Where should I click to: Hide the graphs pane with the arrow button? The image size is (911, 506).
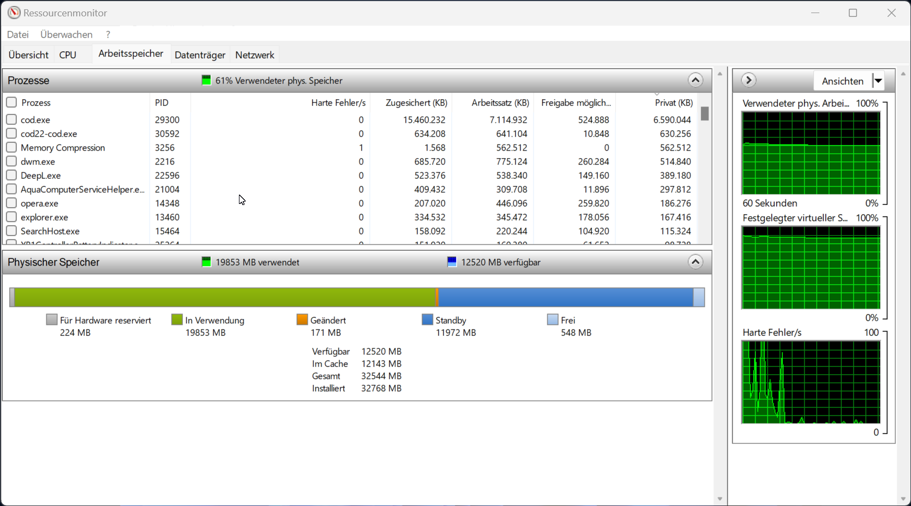point(748,80)
